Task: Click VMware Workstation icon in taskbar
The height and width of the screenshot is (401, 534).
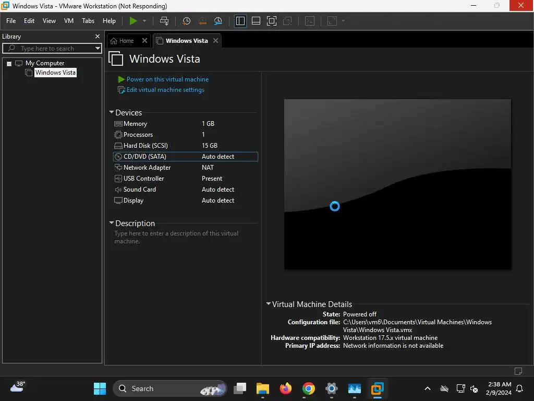Action: [x=378, y=388]
